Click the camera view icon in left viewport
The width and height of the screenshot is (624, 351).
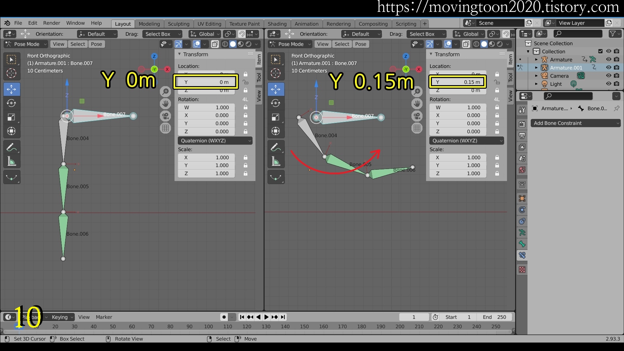(165, 116)
